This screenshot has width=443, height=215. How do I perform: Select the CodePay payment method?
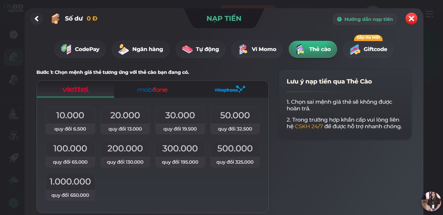point(80,49)
